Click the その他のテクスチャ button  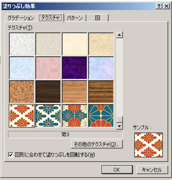click(97, 144)
